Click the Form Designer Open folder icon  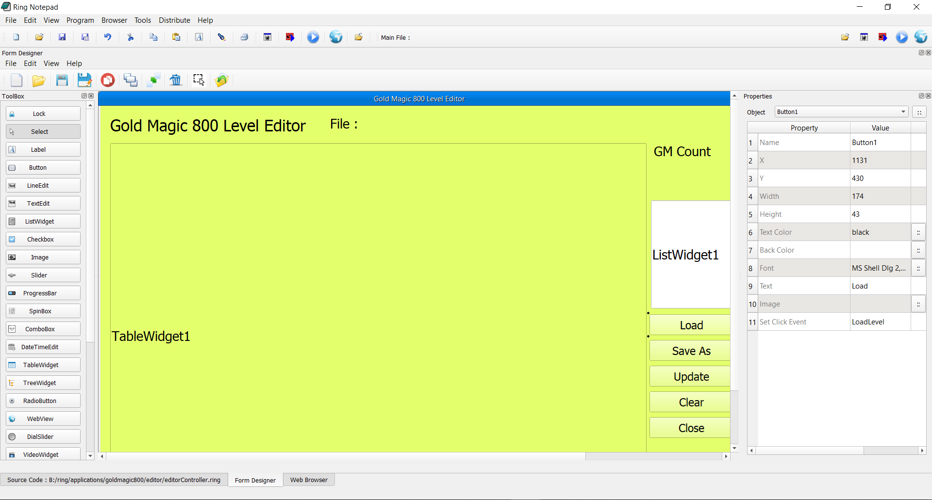click(39, 80)
